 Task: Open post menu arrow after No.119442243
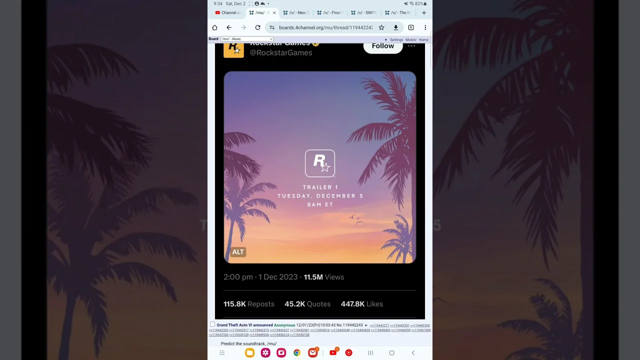click(366, 325)
